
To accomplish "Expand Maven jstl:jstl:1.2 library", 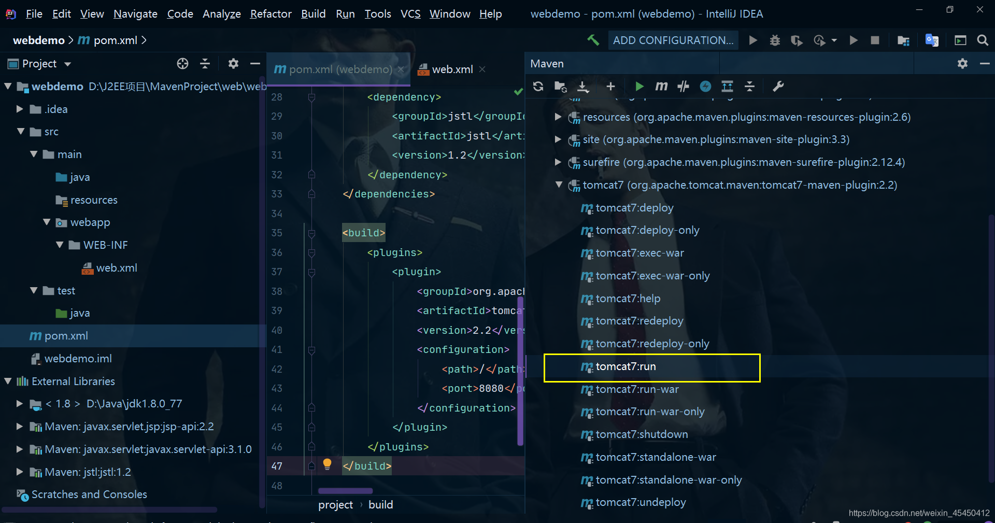I will pyautogui.click(x=20, y=472).
